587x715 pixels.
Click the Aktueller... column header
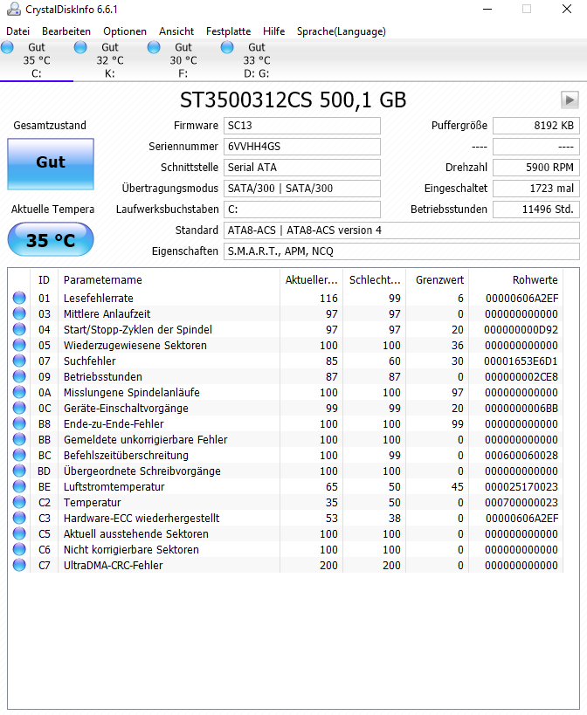pos(312,280)
